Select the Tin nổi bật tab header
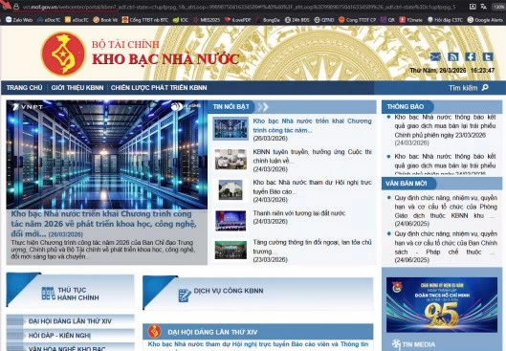The image size is (506, 351). tap(231, 107)
